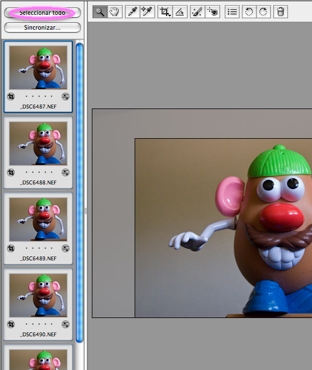Rotate image 90° clockwise
Viewport: 312px width, 370px height.
point(263,12)
